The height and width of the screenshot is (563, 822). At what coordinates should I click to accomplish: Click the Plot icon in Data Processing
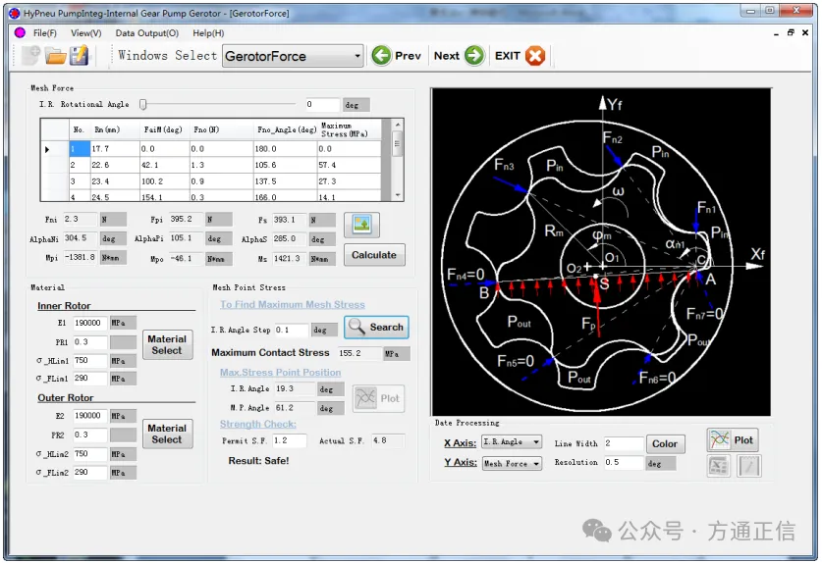pyautogui.click(x=733, y=440)
